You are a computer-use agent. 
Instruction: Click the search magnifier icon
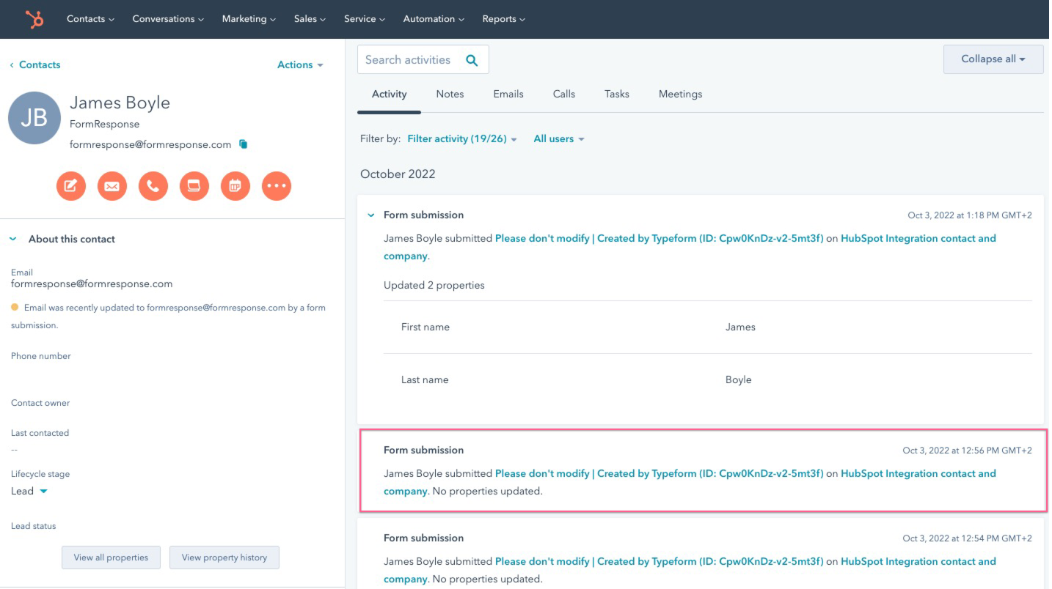pyautogui.click(x=472, y=60)
